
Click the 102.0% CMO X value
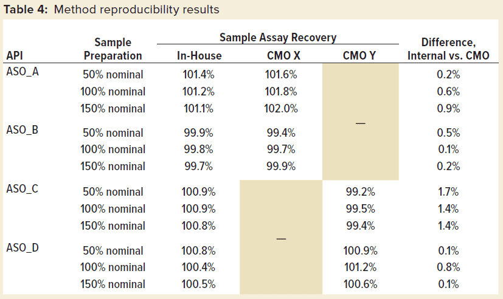click(x=280, y=109)
